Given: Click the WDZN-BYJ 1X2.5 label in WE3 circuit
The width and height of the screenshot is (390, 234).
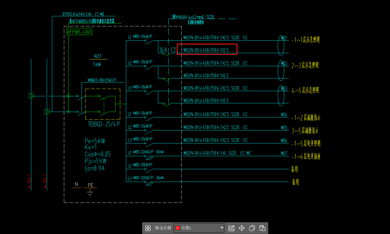Looking at the screenshot, I should click(206, 101).
